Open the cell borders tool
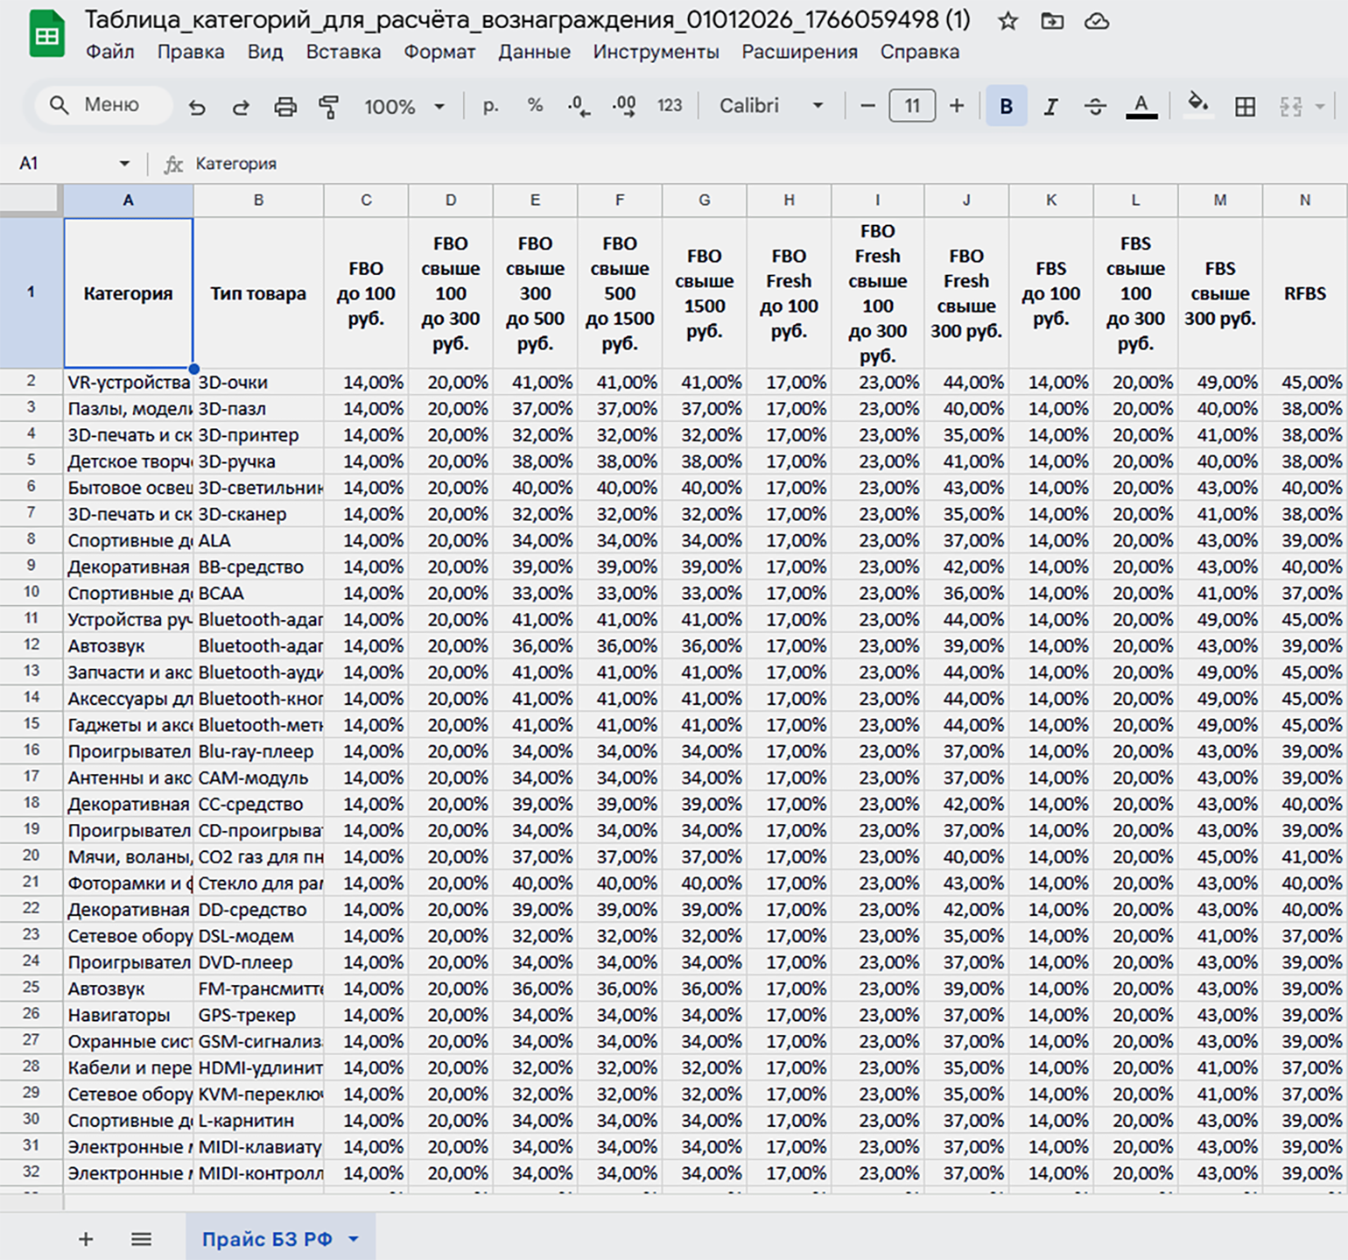The width and height of the screenshot is (1348, 1260). [x=1245, y=107]
